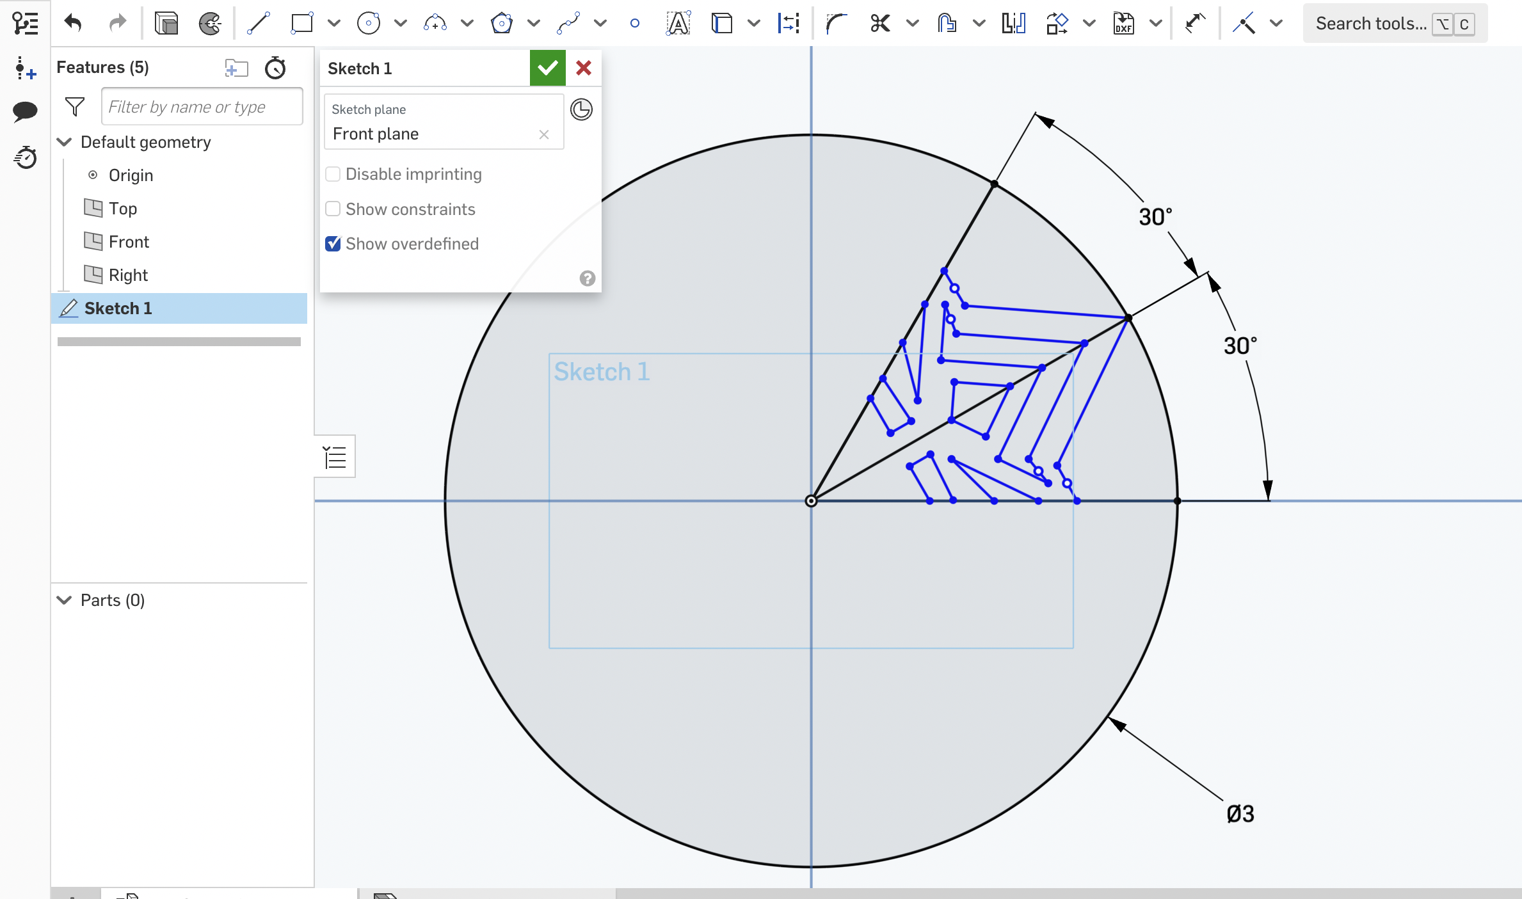Open the rectangle tool dropdown arrow
The image size is (1522, 899).
[333, 24]
